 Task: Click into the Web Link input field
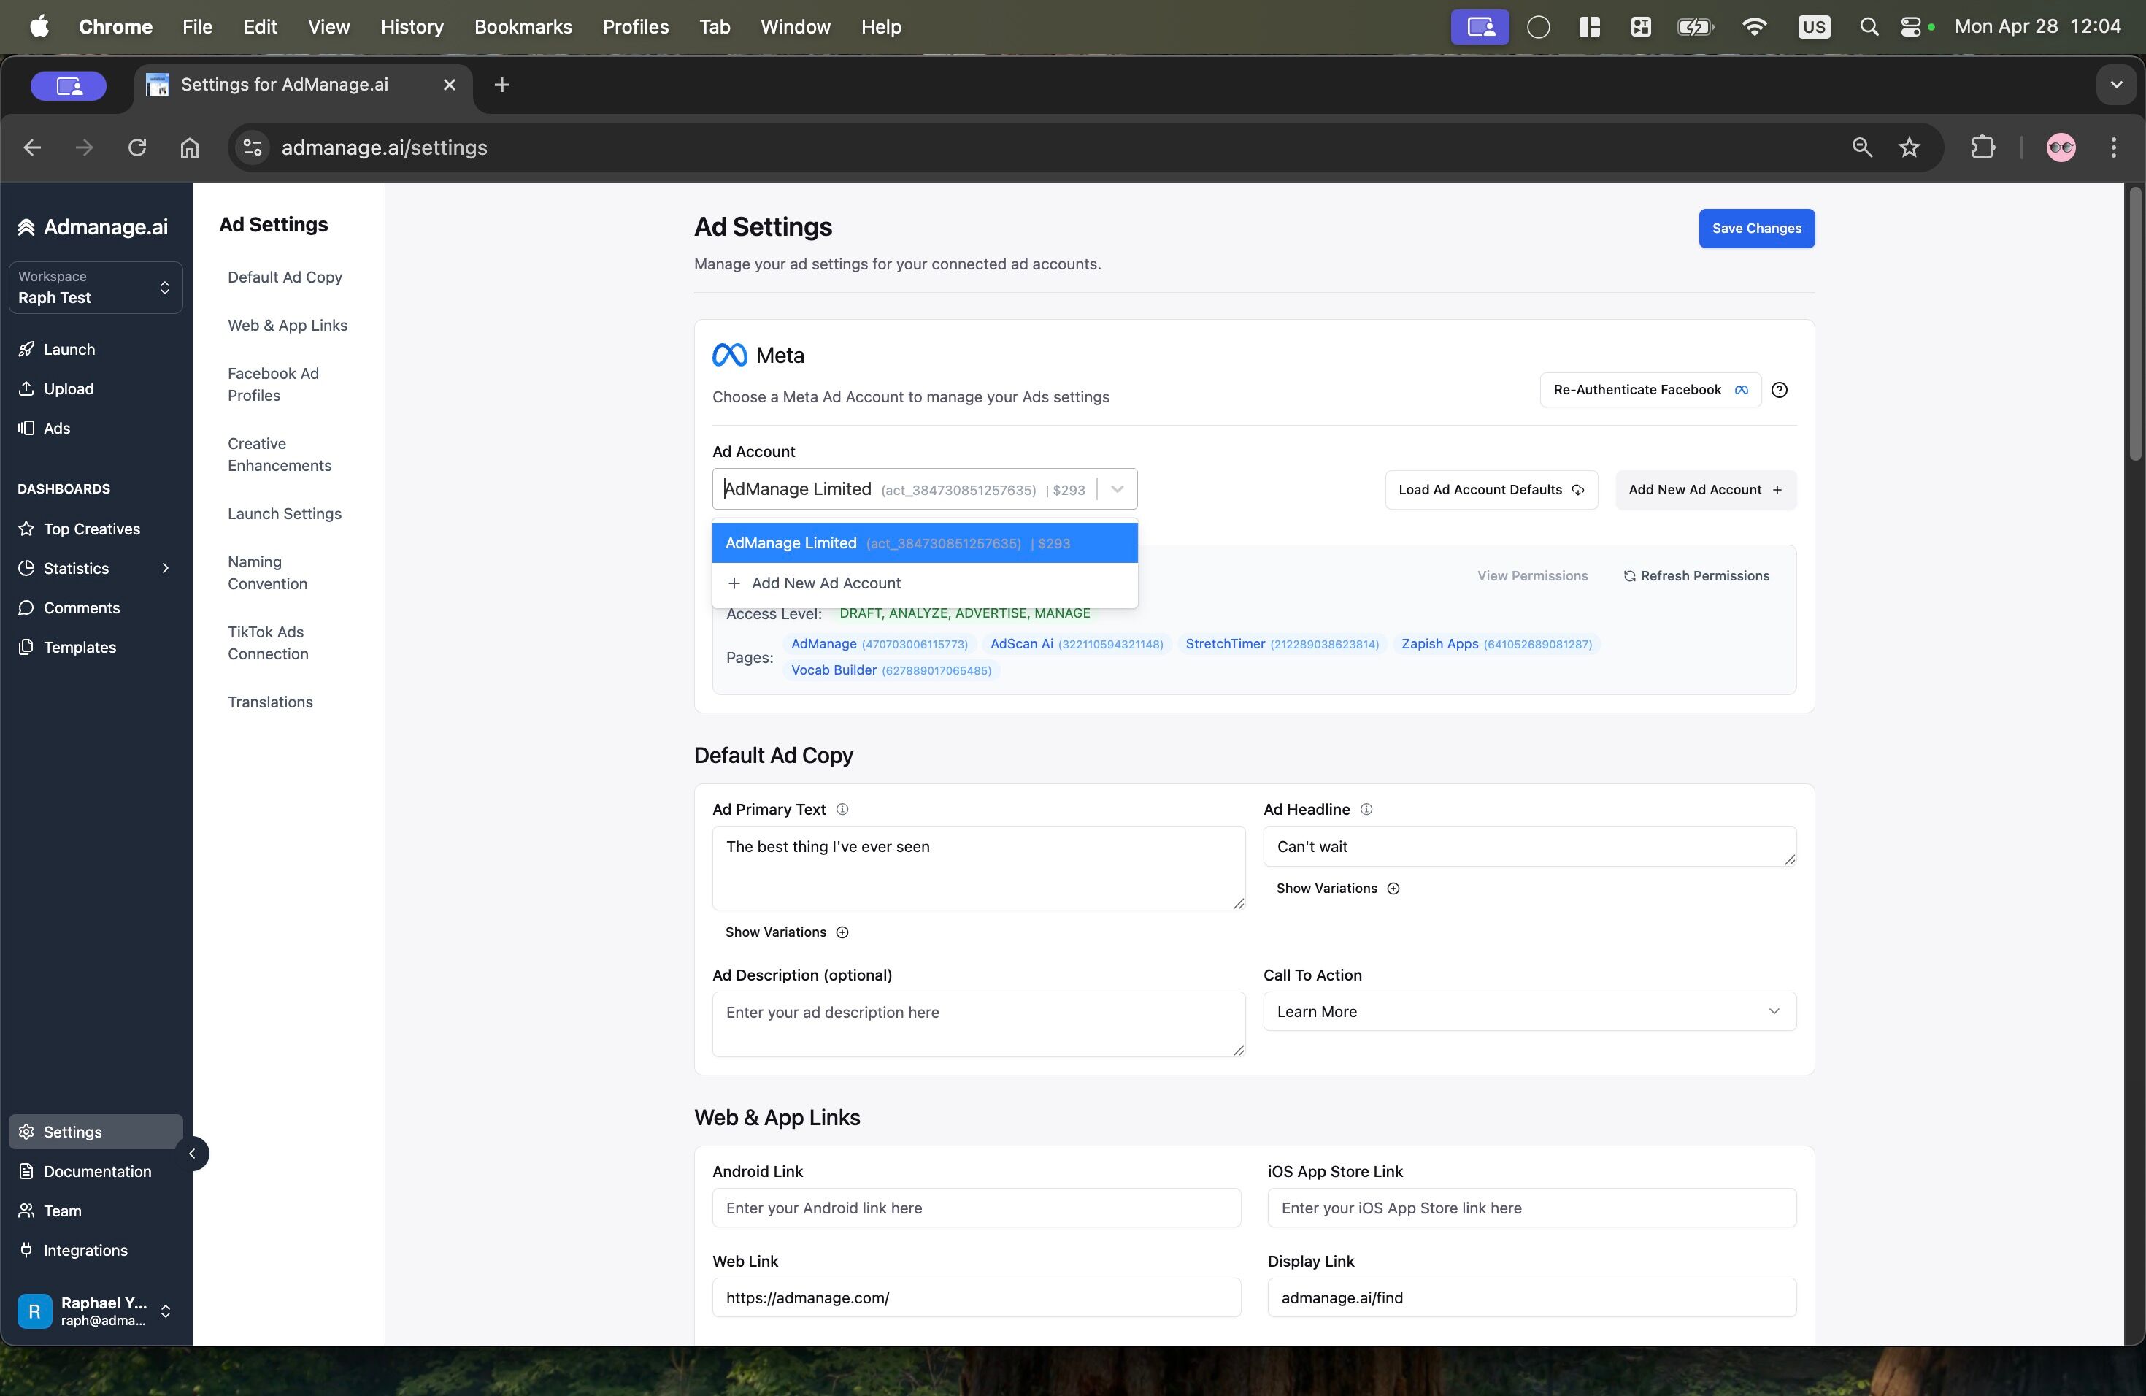pos(976,1297)
